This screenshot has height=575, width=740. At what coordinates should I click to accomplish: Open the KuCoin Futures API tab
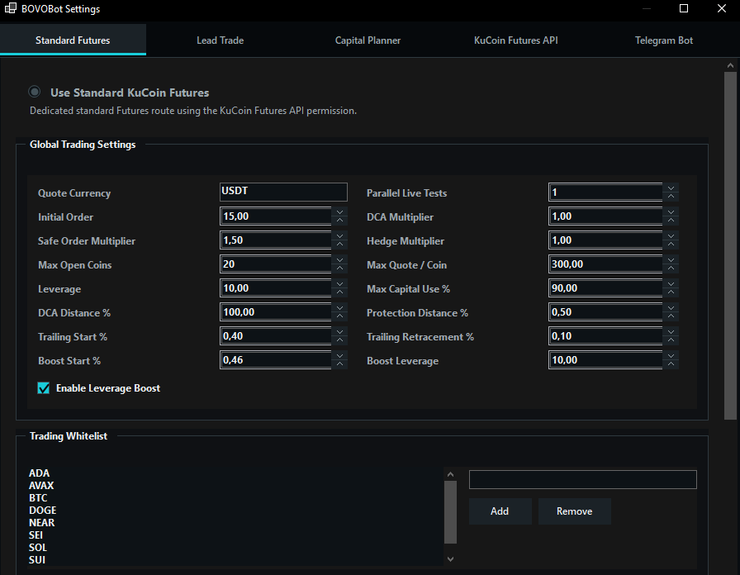pyautogui.click(x=516, y=40)
